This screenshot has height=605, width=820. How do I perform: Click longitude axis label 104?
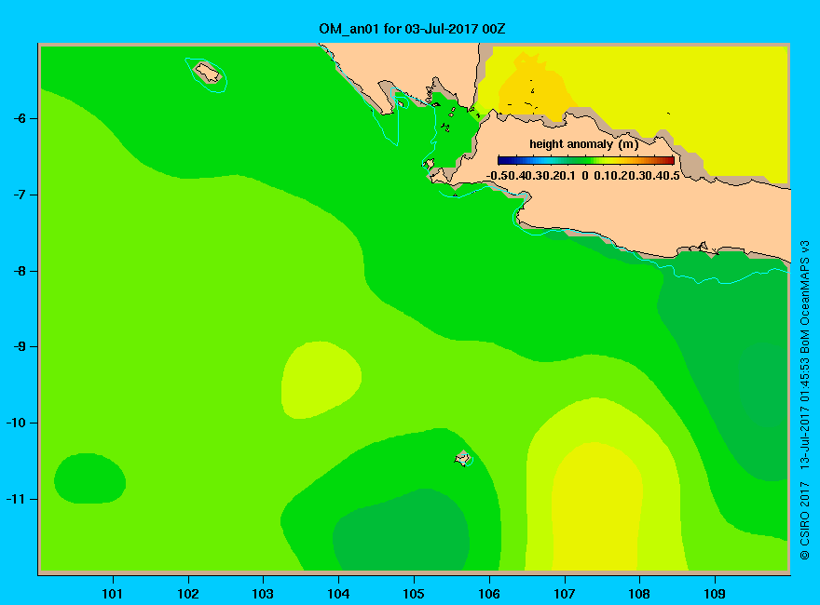click(338, 594)
